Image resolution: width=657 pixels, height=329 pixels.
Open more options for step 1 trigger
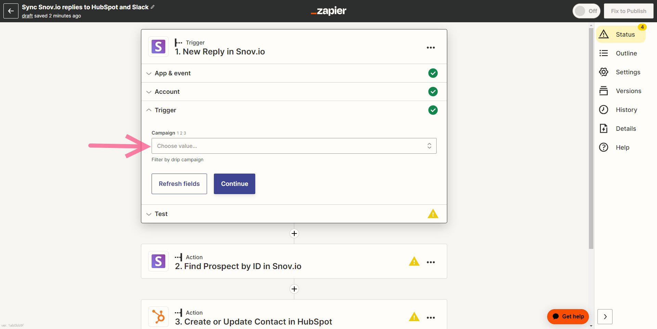tap(431, 48)
